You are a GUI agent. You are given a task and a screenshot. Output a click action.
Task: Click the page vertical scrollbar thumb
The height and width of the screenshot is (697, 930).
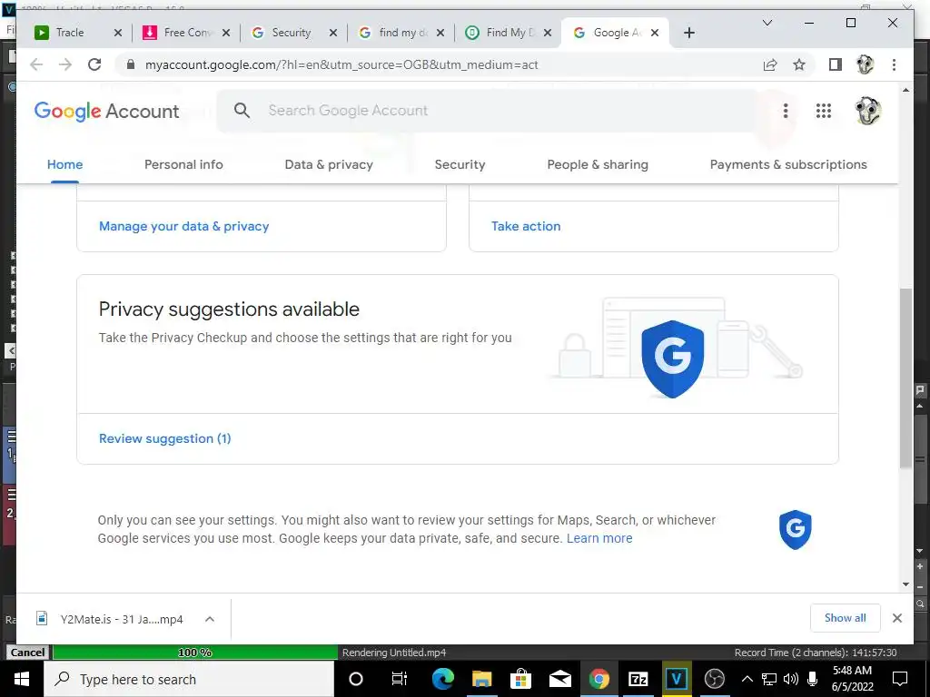905,378
